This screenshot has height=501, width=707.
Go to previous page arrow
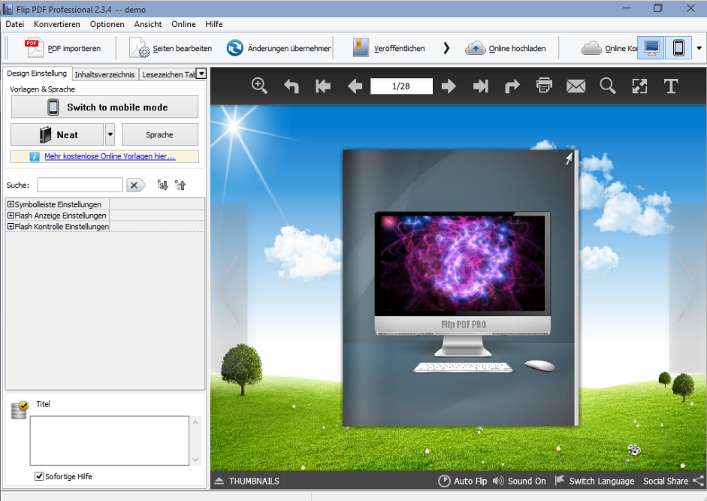pyautogui.click(x=355, y=86)
